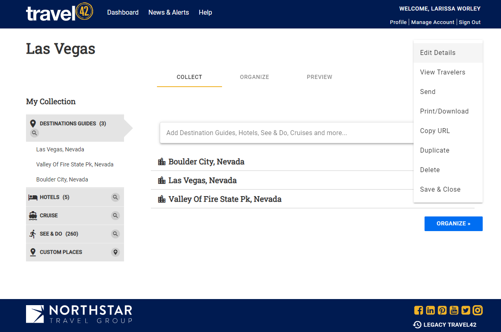Open the Instagram footer icon

click(x=477, y=310)
